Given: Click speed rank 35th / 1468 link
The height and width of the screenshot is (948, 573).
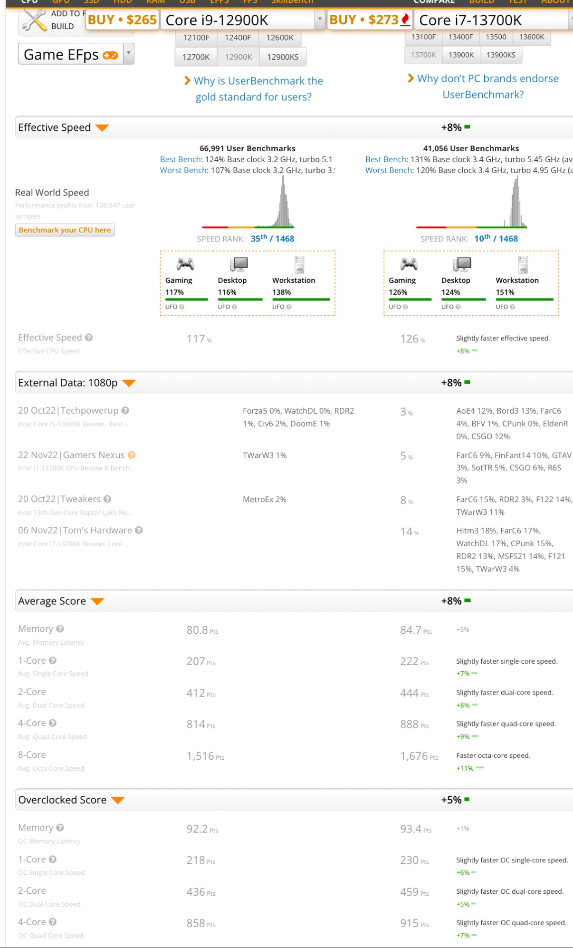Looking at the screenshot, I should click(272, 239).
